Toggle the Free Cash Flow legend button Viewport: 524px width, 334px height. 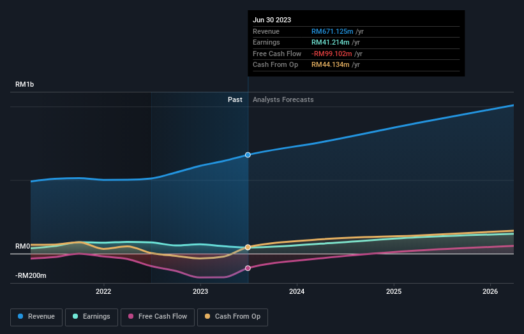click(158, 317)
